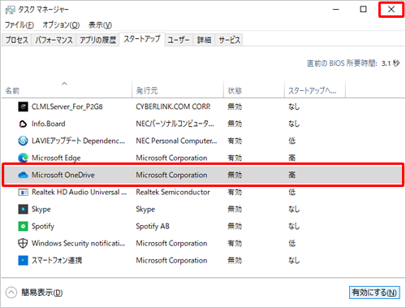
Task: Open the オプション(O) menu
Action: (x=61, y=25)
